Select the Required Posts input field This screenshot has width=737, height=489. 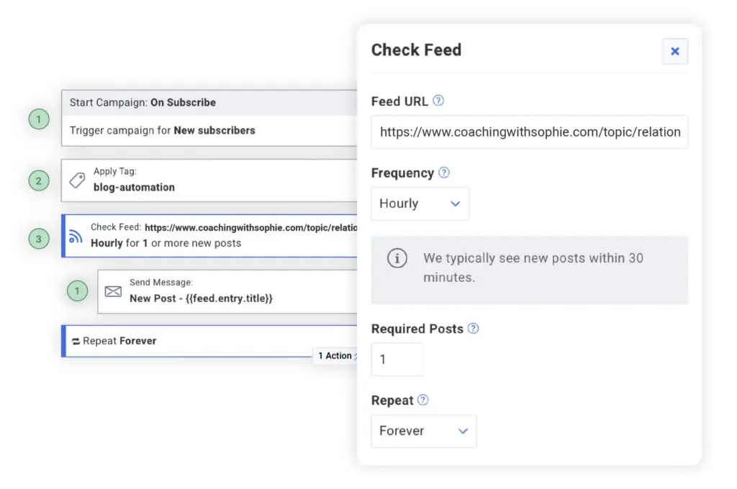coord(397,359)
